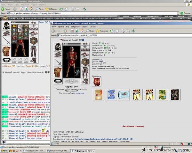Click sword slot in battle window equipment
Screen dimensions: 192x153
(6, 41)
